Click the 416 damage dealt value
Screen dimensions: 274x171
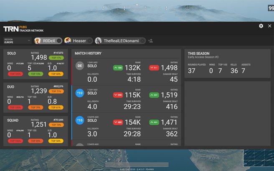pos(172,107)
